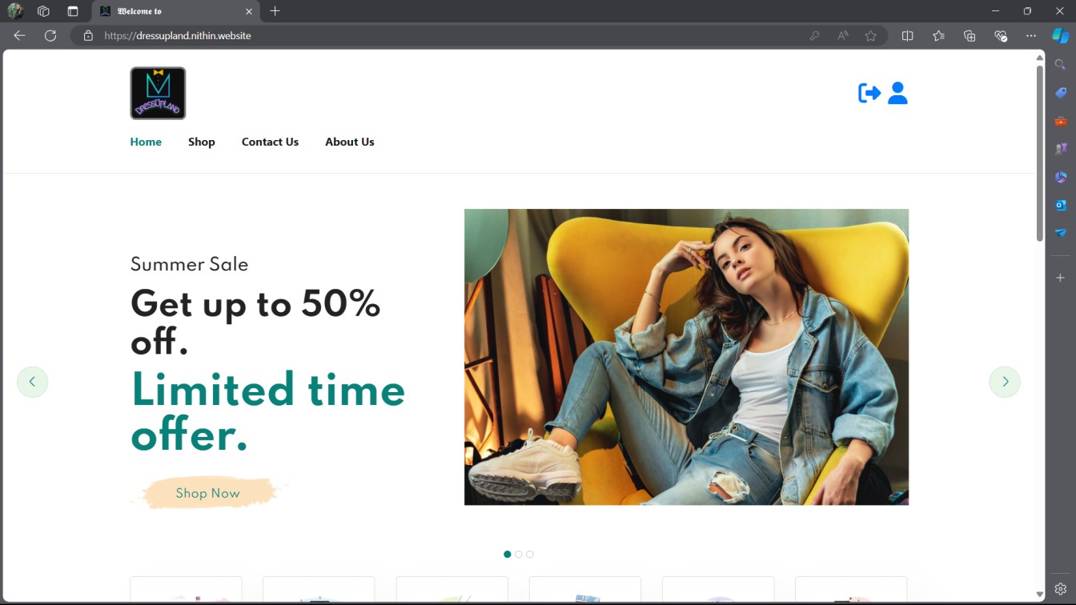Open the Settings and more ellipsis menu
This screenshot has width=1076, height=605.
pyautogui.click(x=1031, y=35)
